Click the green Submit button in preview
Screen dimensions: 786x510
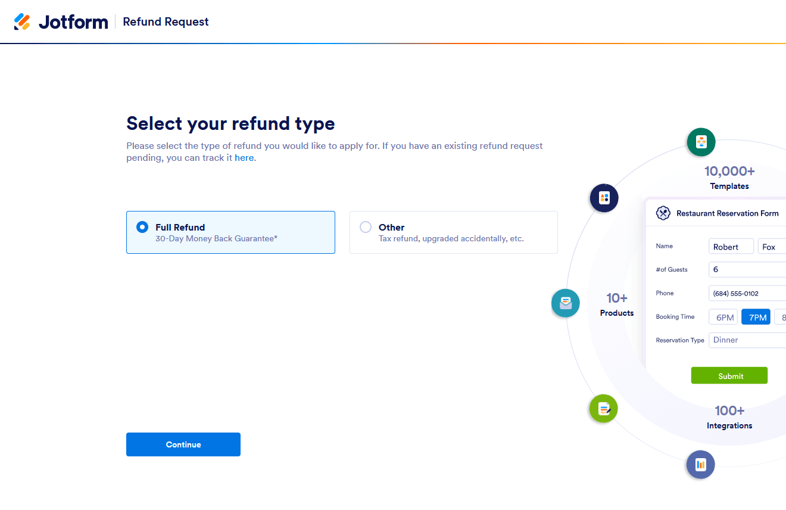[729, 376]
